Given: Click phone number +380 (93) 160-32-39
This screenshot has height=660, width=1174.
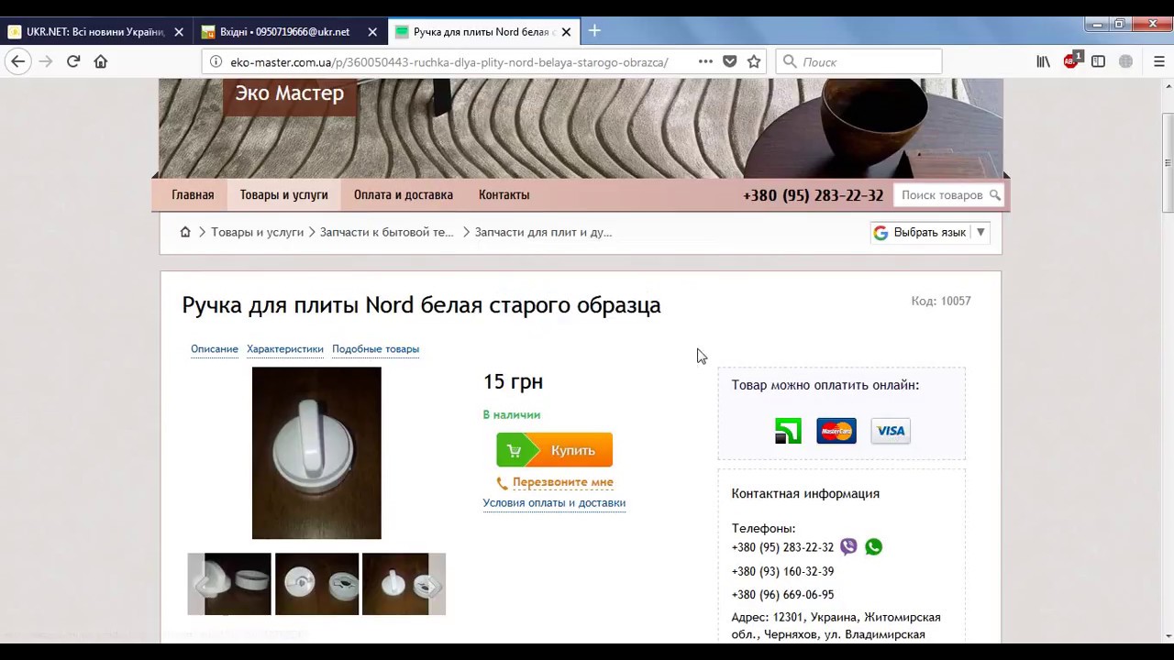Looking at the screenshot, I should click(x=782, y=571).
